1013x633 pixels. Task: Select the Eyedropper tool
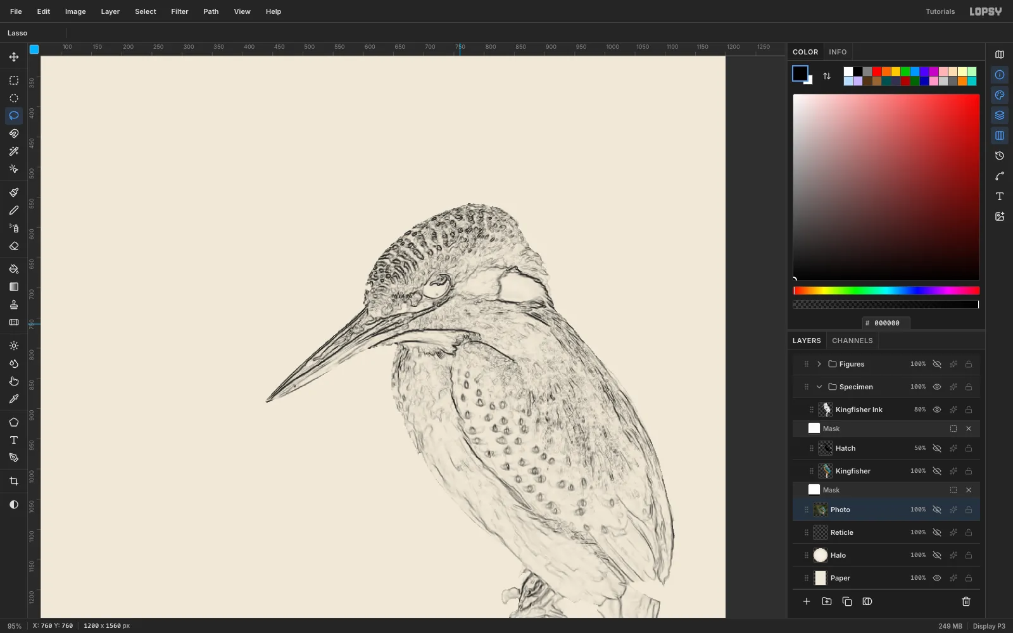(14, 399)
